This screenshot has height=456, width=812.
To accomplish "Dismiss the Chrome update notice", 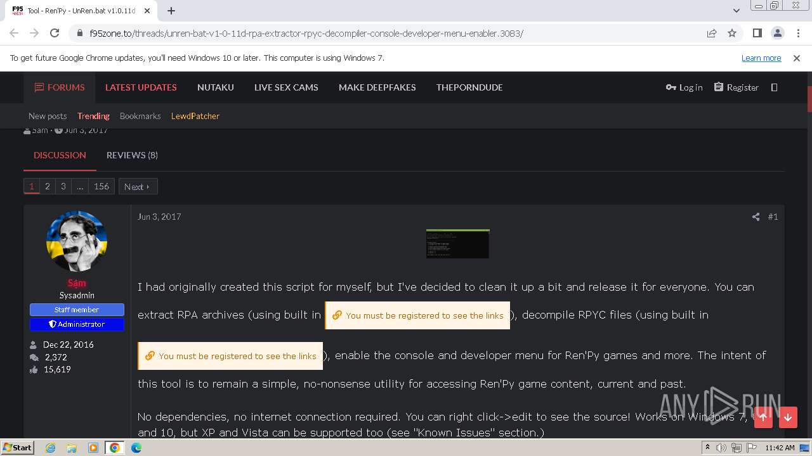I will pyautogui.click(x=797, y=58).
